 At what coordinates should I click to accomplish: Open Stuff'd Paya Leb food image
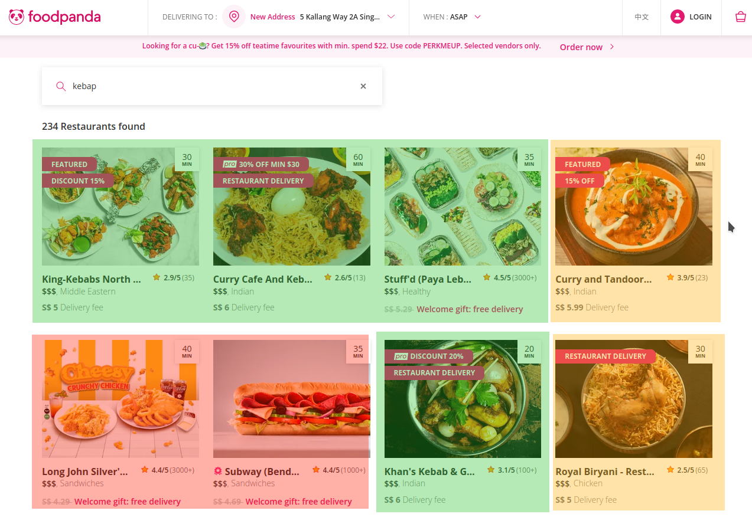pos(463,207)
